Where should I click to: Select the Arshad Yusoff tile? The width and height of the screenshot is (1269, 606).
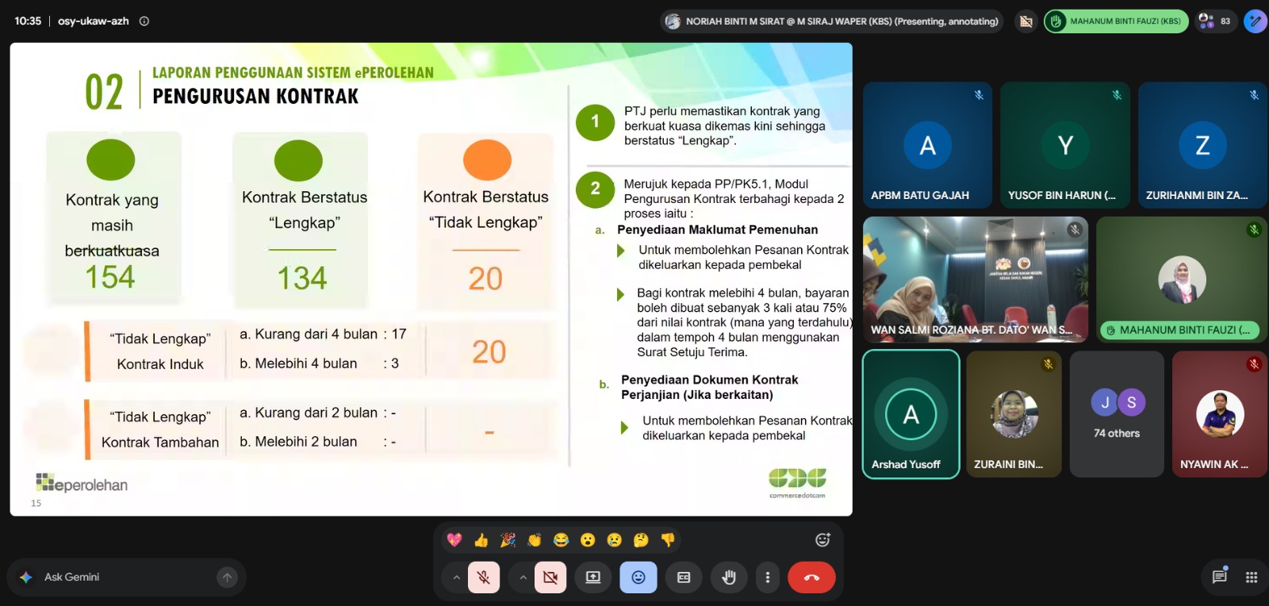(911, 414)
